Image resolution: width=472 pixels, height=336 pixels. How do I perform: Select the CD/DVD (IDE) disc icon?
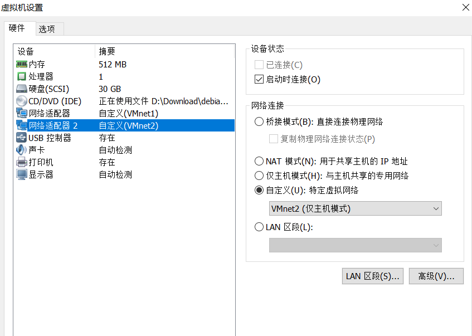(22, 101)
